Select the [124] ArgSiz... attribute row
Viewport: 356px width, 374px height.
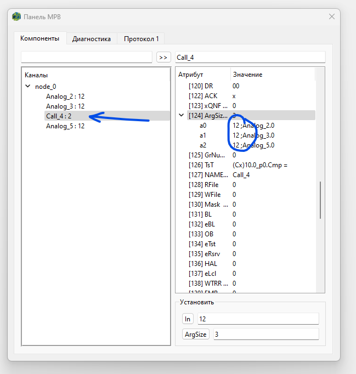[x=251, y=116]
